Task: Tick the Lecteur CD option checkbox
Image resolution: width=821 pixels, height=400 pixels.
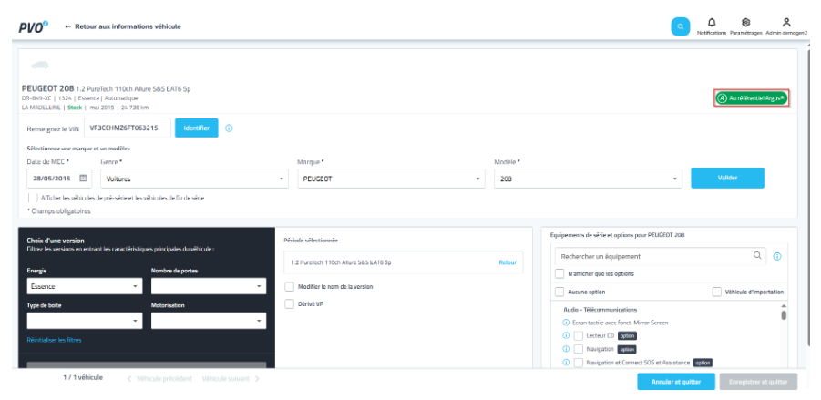Action: (579, 335)
